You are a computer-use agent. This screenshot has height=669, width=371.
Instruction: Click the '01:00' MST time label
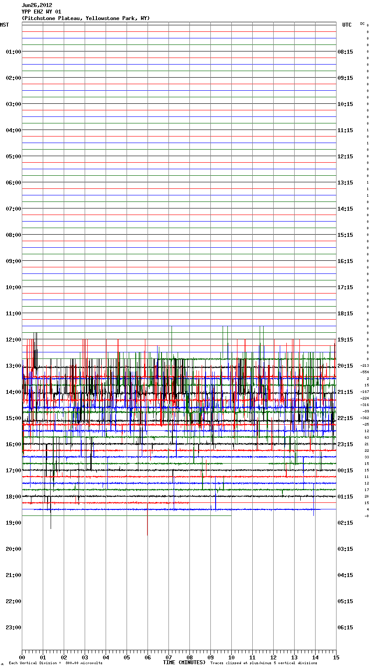click(14, 52)
